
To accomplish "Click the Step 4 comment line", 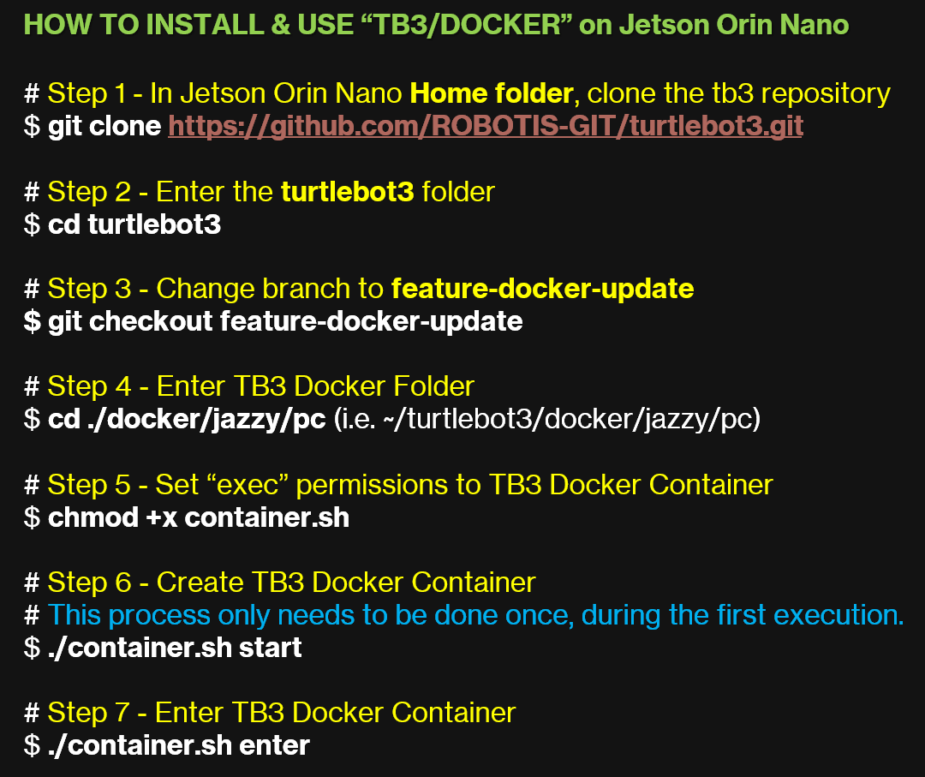I will (x=248, y=386).
